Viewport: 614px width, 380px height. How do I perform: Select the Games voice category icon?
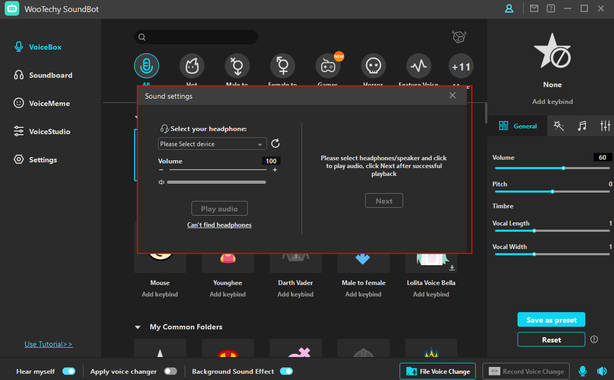pos(328,65)
